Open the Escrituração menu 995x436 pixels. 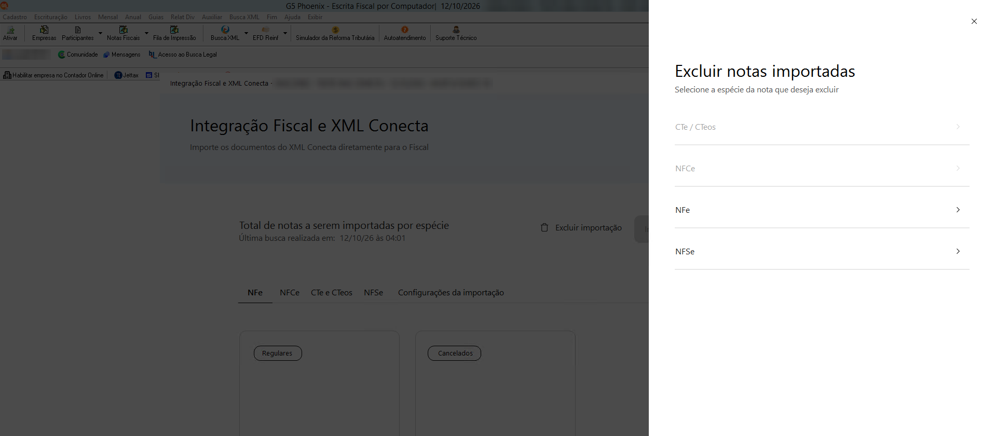51,17
